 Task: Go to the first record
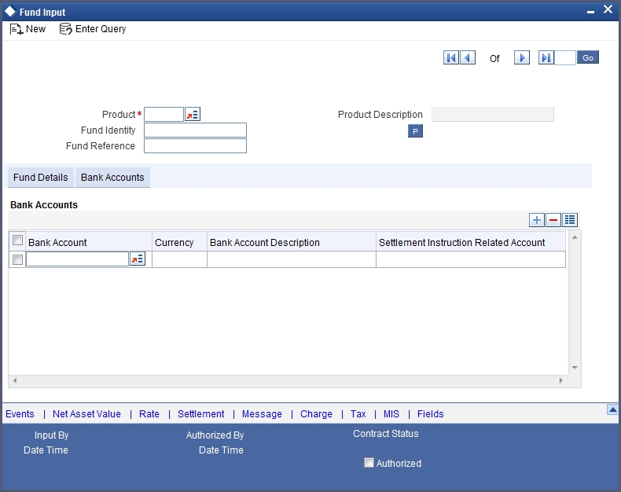450,58
